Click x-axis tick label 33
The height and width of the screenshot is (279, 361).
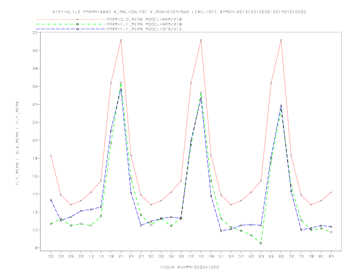click(161, 256)
